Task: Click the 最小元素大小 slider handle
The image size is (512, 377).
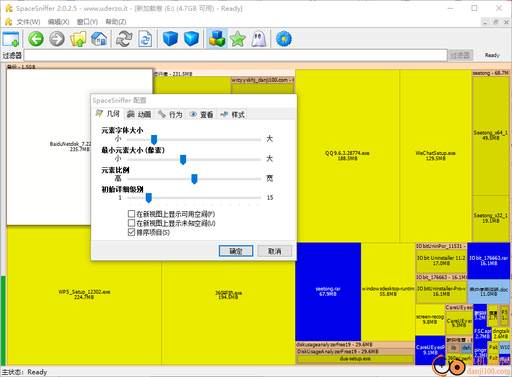Action: point(183,160)
